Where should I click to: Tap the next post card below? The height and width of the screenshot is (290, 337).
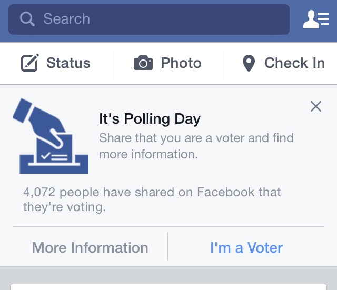coord(168,287)
